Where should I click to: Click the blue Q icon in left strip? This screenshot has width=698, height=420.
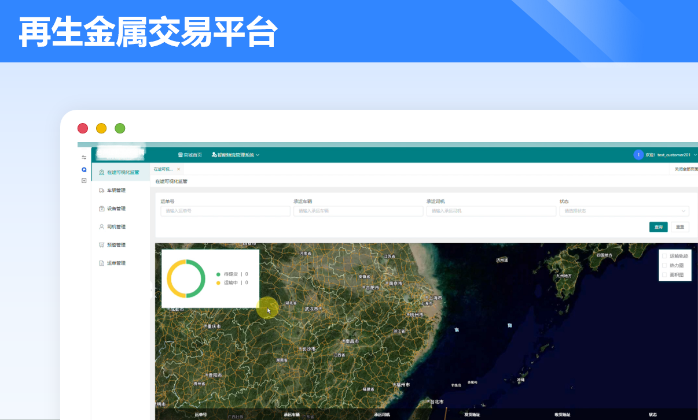pos(84,169)
